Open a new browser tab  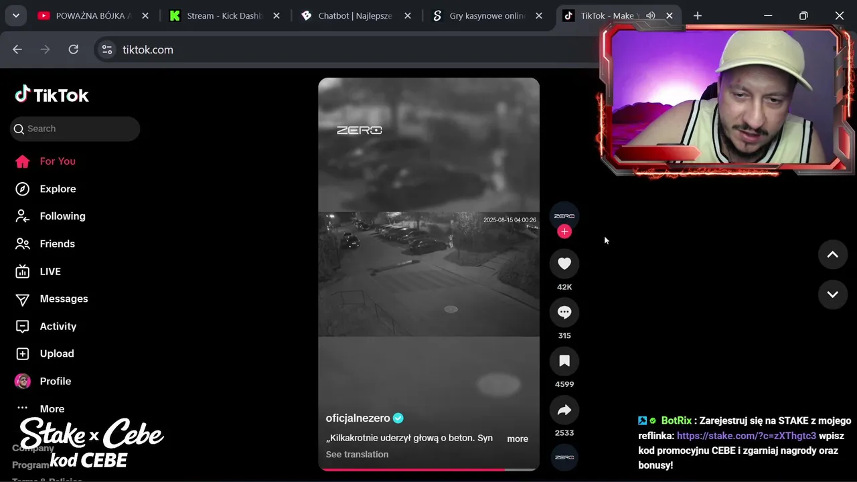point(698,15)
